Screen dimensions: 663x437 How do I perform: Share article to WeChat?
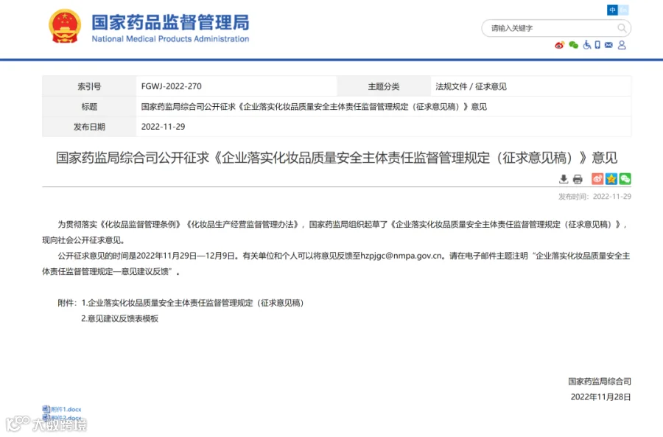pyautogui.click(x=625, y=179)
